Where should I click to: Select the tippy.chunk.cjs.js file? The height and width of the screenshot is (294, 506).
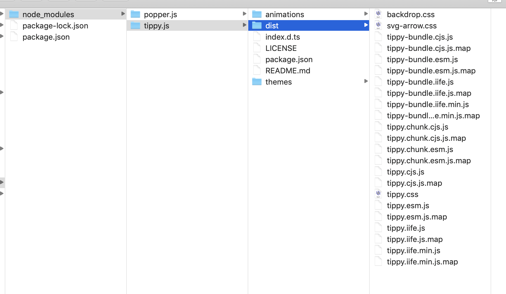coord(417,127)
